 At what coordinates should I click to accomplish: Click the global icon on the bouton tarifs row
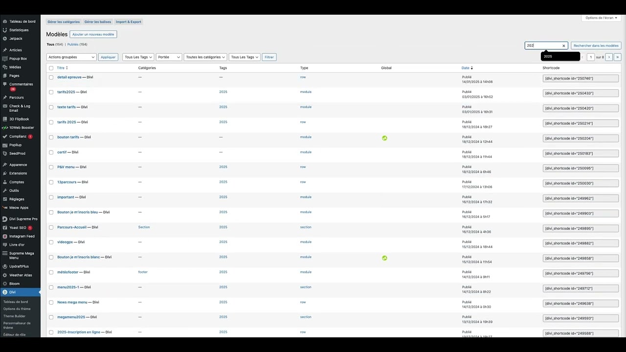384,138
